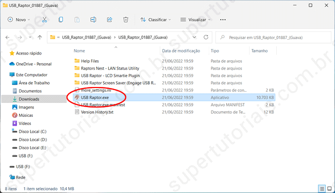The image size is (335, 193).
Task: Go up one folder level arrow
Action: click(40, 38)
